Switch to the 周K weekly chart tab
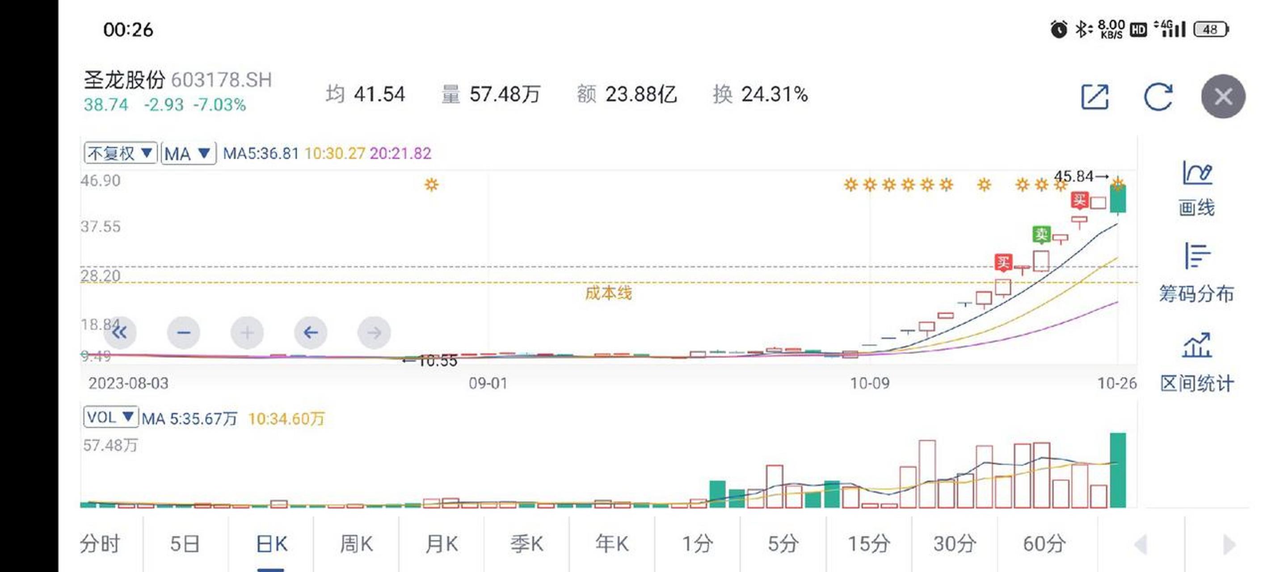The height and width of the screenshot is (572, 1271). point(356,544)
